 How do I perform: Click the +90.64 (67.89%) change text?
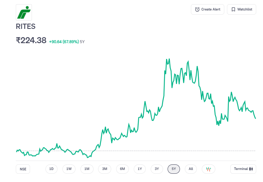(x=64, y=42)
